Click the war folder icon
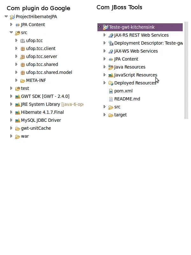 [x=18, y=137]
